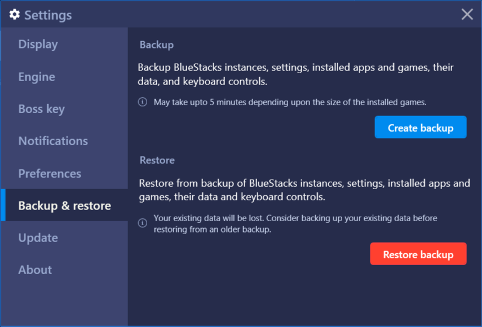Close the Settings window

[467, 14]
